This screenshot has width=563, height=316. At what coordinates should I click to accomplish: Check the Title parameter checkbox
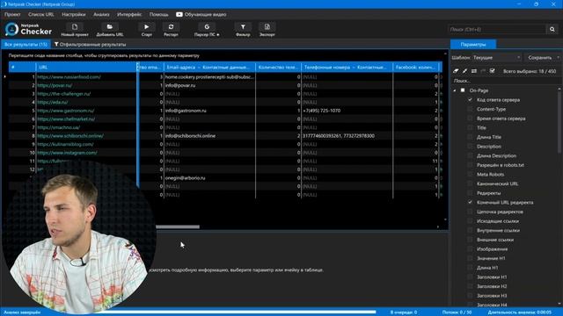pyautogui.click(x=470, y=127)
